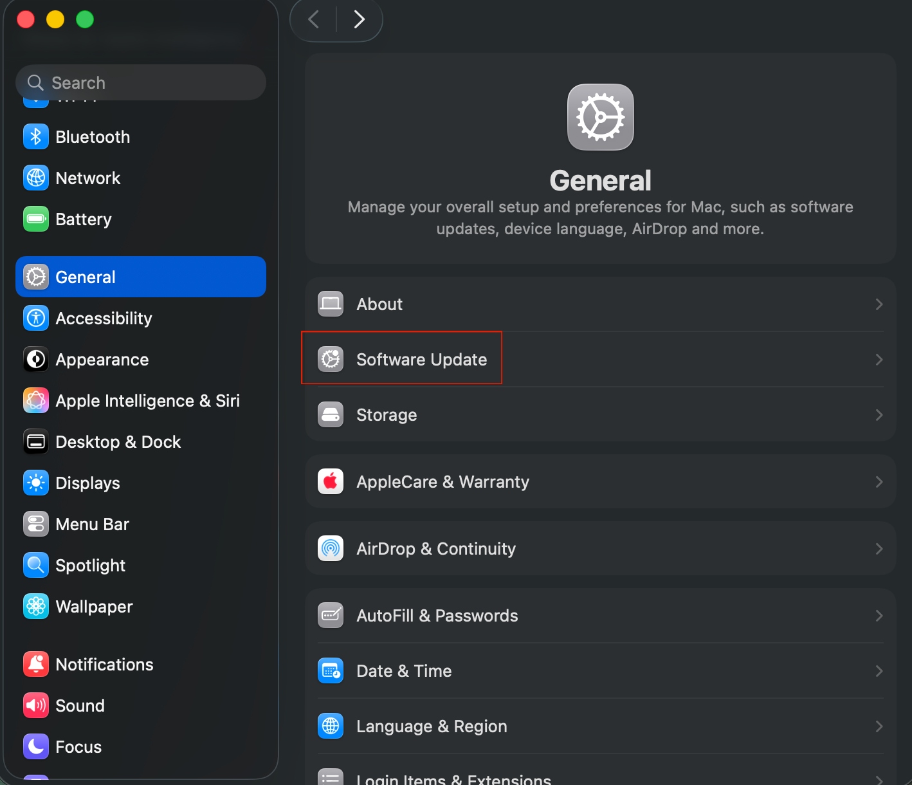Viewport: 912px width, 785px height.
Task: Open the Notifications pane label
Action: click(x=104, y=665)
